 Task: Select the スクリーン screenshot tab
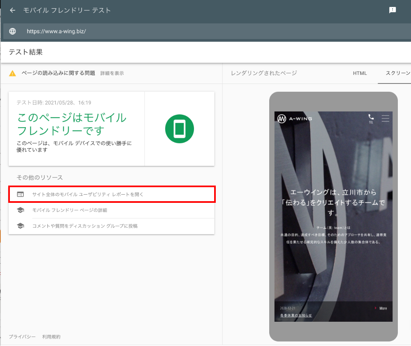(397, 73)
